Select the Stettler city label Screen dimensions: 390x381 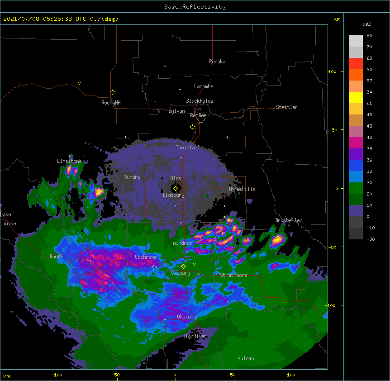pyautogui.click(x=287, y=107)
